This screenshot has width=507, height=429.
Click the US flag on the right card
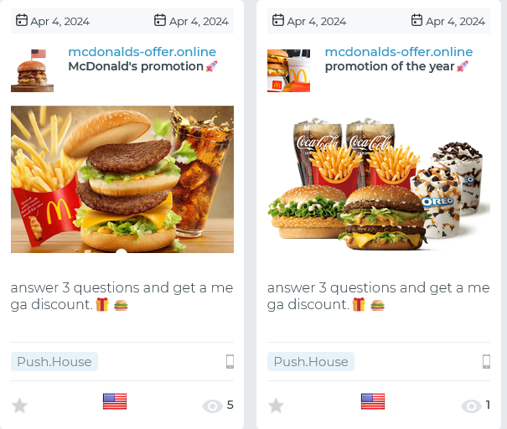(373, 401)
